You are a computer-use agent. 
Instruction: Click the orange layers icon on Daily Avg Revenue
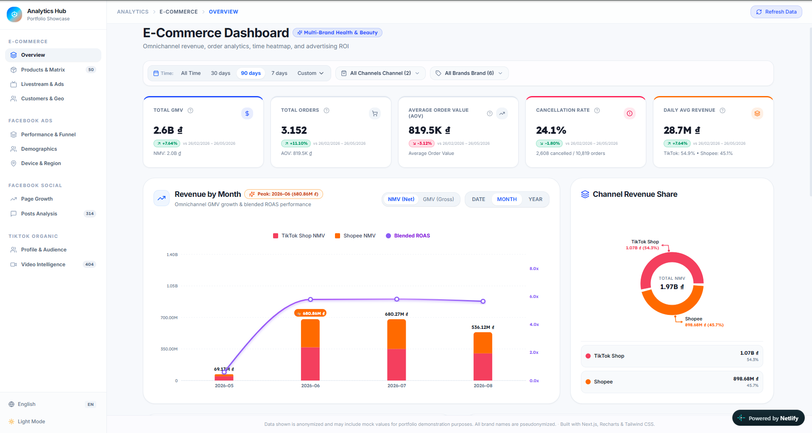pyautogui.click(x=757, y=113)
